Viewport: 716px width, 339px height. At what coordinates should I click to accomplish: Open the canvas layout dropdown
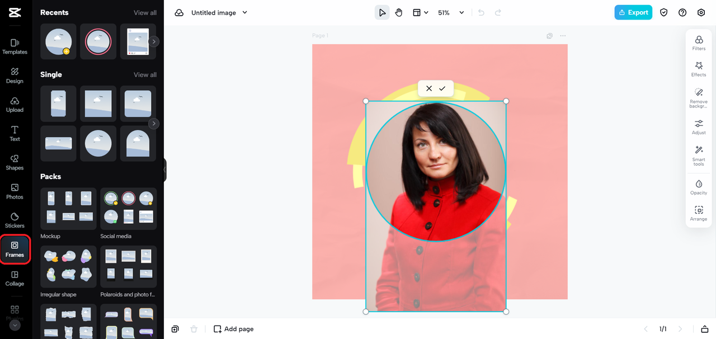click(x=420, y=12)
